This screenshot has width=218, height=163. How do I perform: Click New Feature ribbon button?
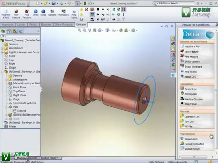16,14
